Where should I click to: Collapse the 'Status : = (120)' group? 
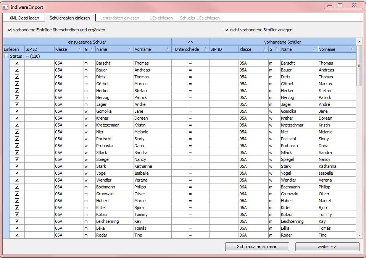tap(6, 56)
